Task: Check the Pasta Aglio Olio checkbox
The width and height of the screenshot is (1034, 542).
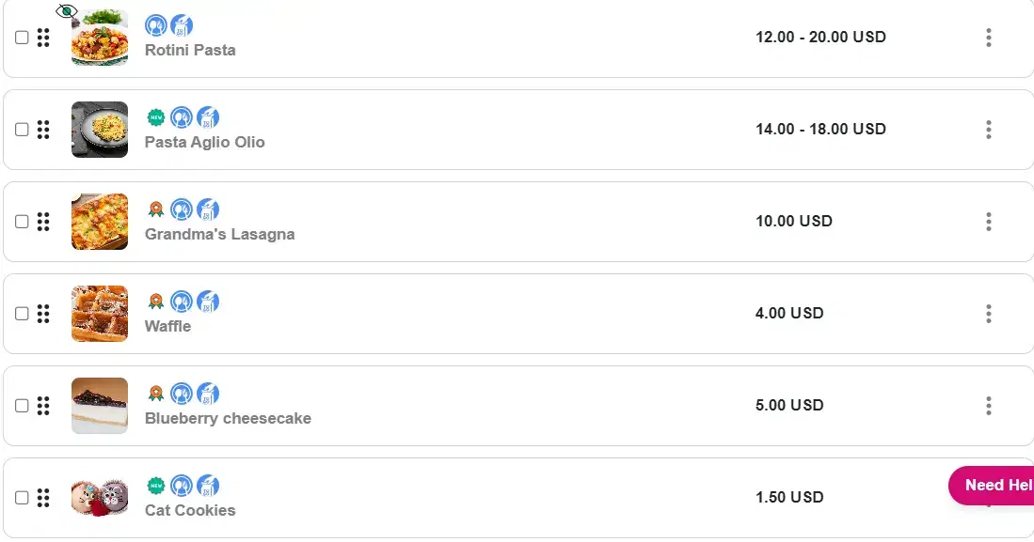Action: click(x=22, y=130)
